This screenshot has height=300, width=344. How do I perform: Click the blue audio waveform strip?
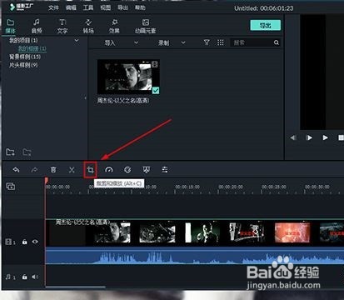[195, 257]
